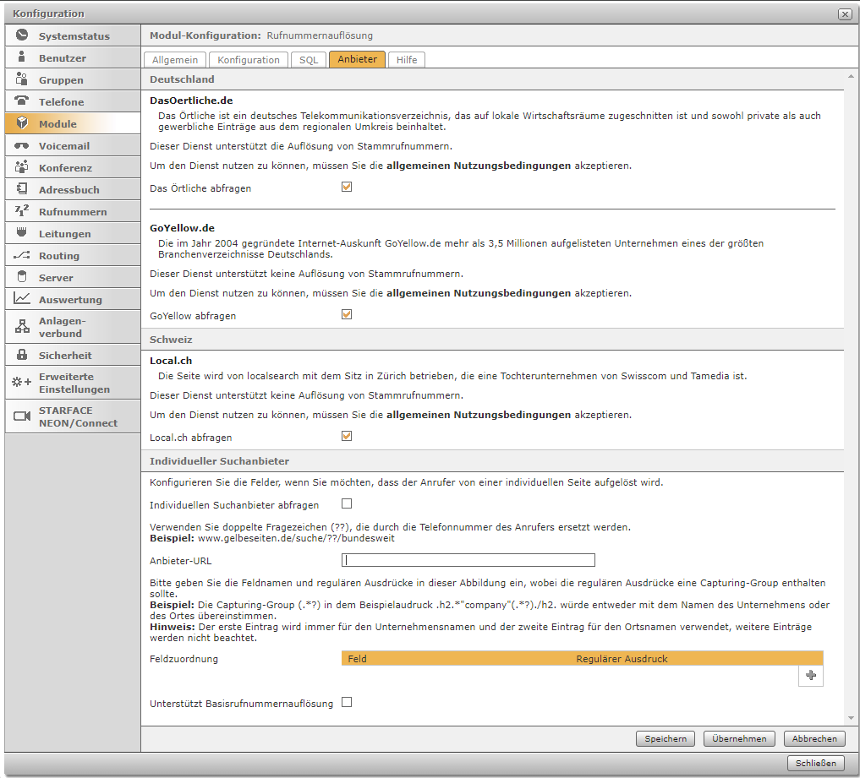The height and width of the screenshot is (778, 860).
Task: Click the Auswertung chart icon
Action: click(x=22, y=299)
